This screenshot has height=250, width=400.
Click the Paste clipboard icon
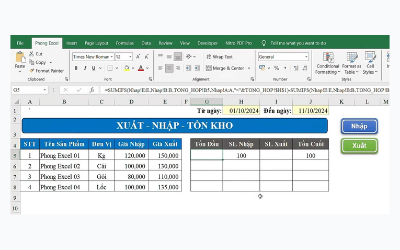(x=20, y=57)
